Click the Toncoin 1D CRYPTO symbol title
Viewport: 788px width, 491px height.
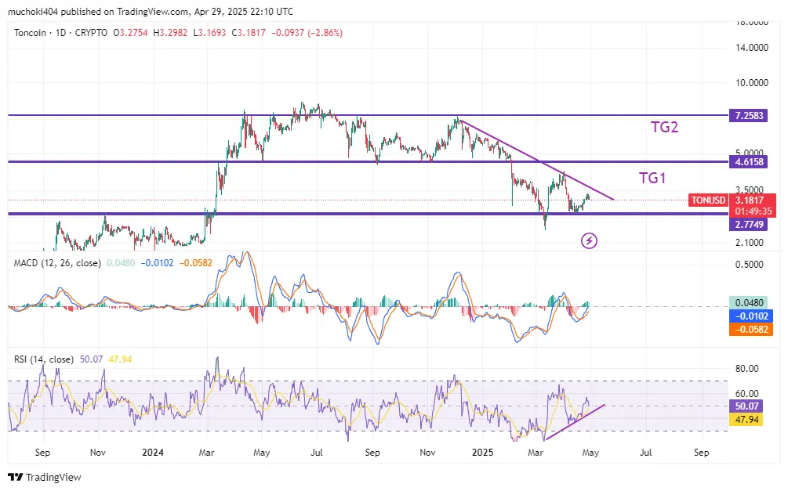[61, 33]
